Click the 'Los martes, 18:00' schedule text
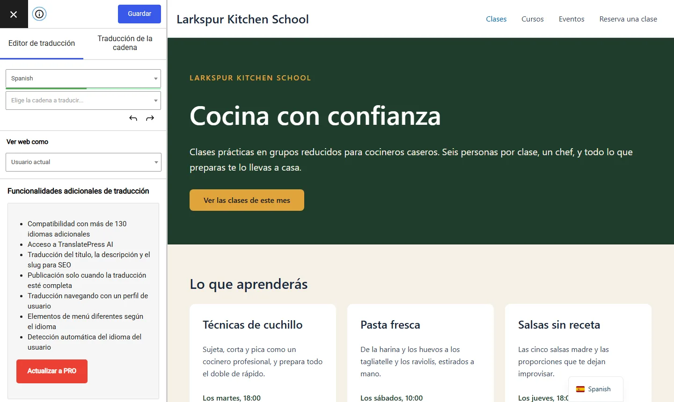The image size is (674, 402). pyautogui.click(x=232, y=398)
